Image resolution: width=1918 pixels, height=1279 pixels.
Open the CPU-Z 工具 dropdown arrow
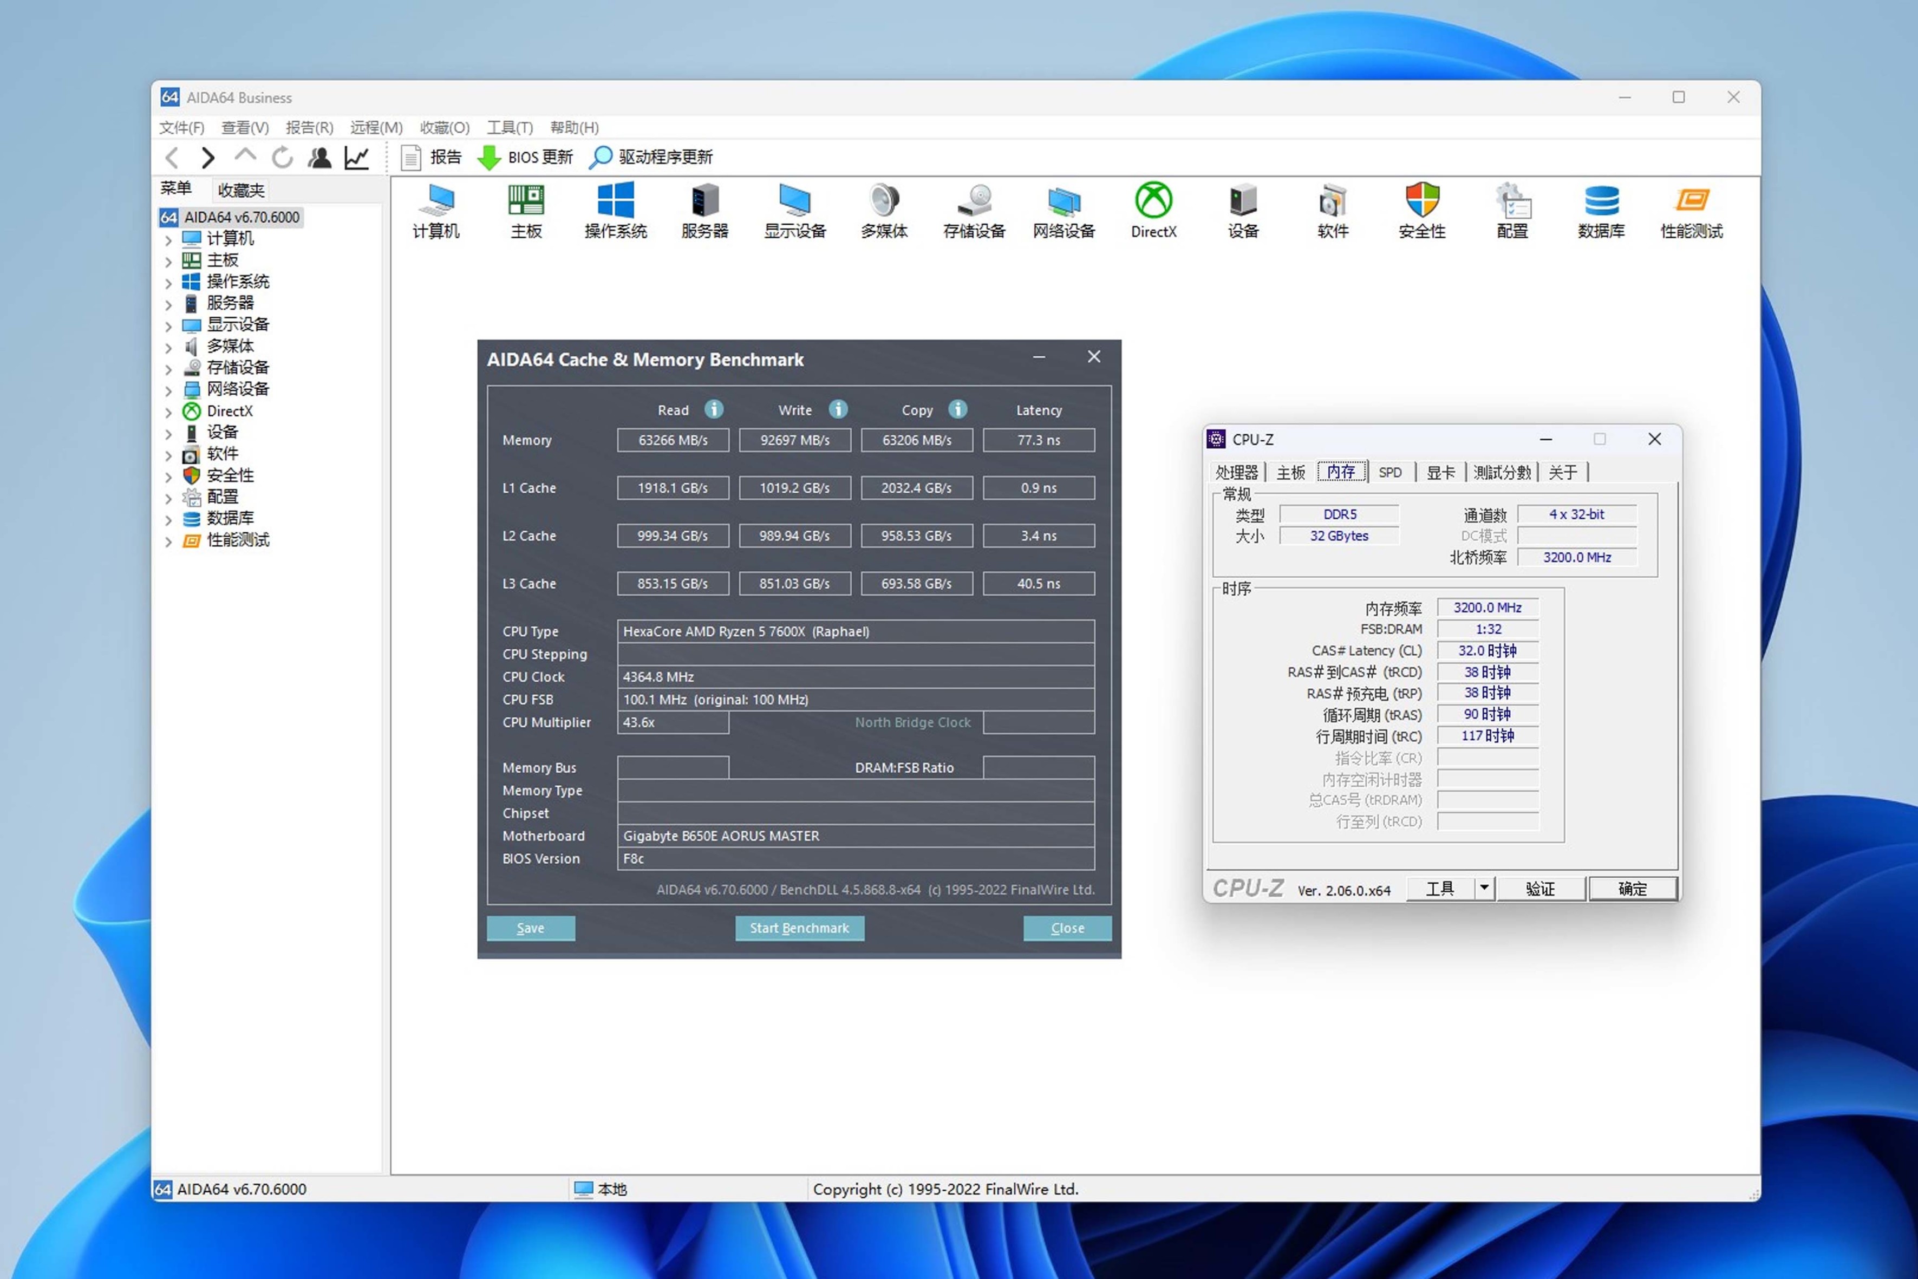(x=1484, y=888)
